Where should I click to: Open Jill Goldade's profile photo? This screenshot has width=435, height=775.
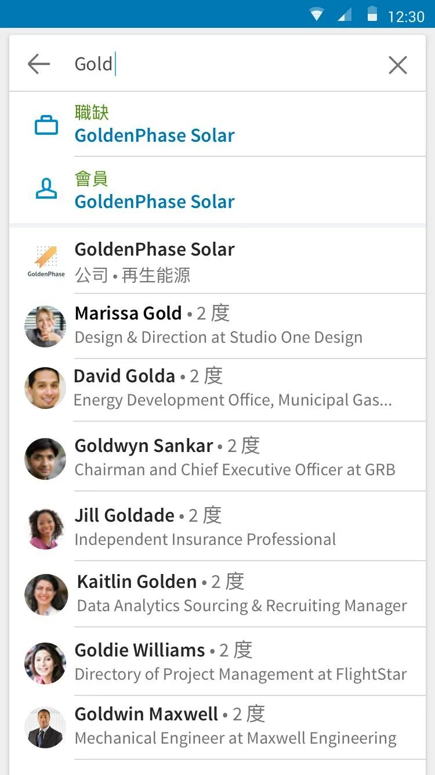[x=45, y=528]
